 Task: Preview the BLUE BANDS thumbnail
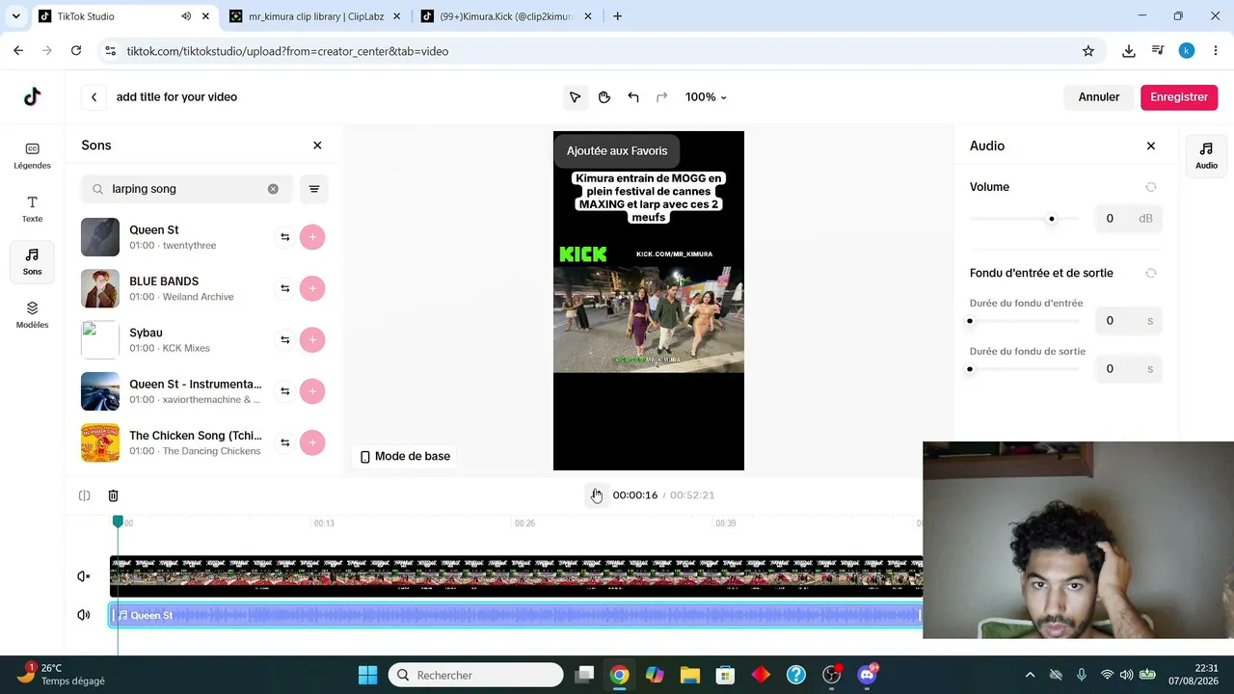(100, 288)
